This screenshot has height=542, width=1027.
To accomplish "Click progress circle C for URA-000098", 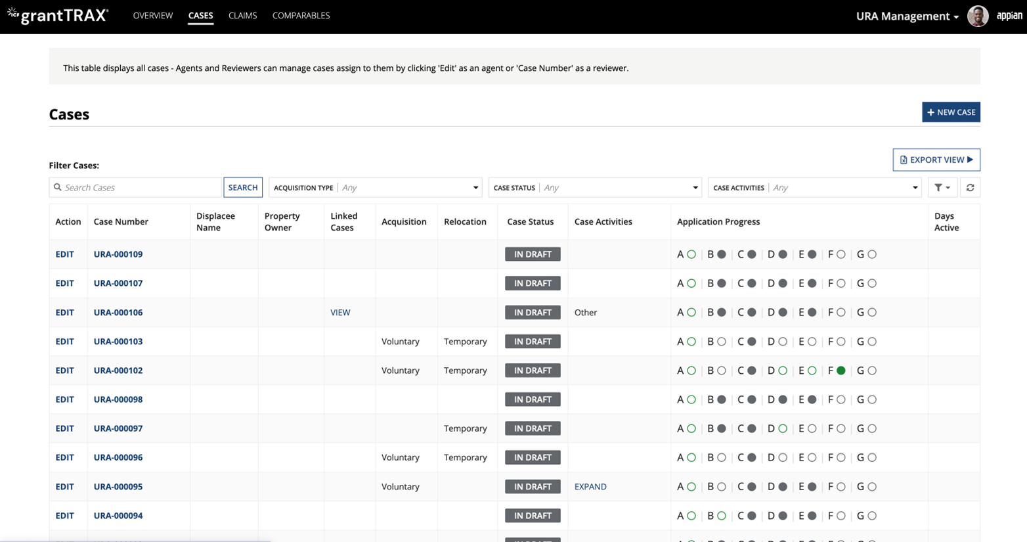I will pyautogui.click(x=752, y=399).
